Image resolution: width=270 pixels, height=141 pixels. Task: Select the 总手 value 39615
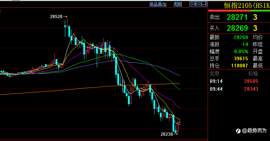(x=241, y=58)
